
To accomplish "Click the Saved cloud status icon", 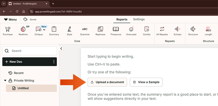I will pos(25,19).
